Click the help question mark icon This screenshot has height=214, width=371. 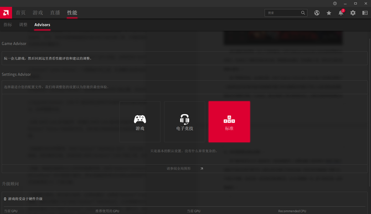335,3
